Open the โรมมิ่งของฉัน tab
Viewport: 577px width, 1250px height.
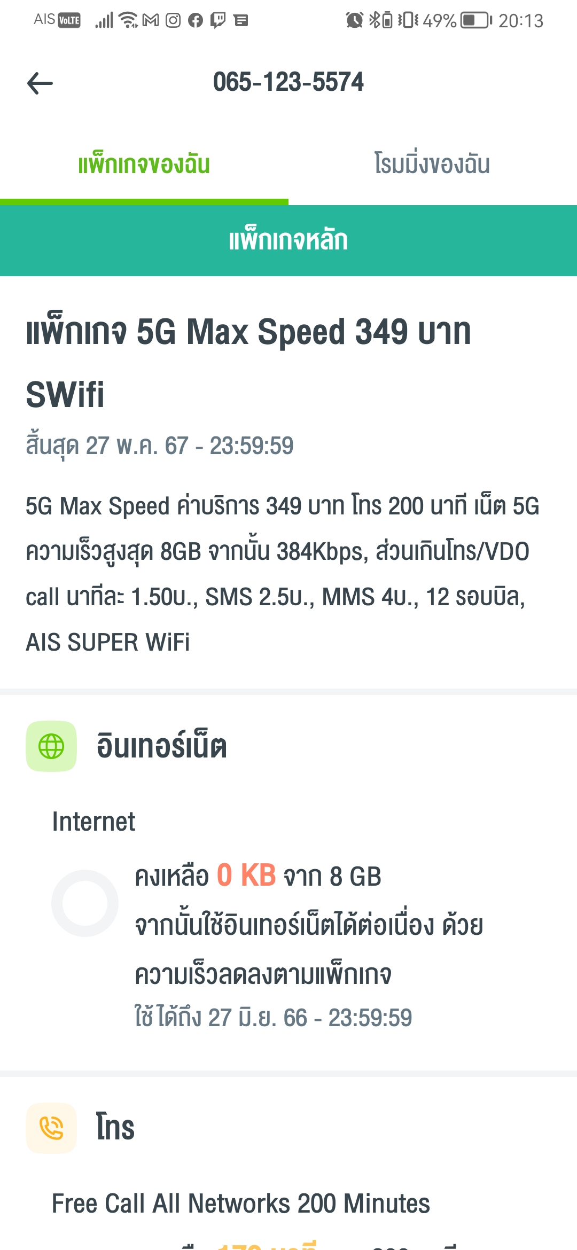[432, 164]
